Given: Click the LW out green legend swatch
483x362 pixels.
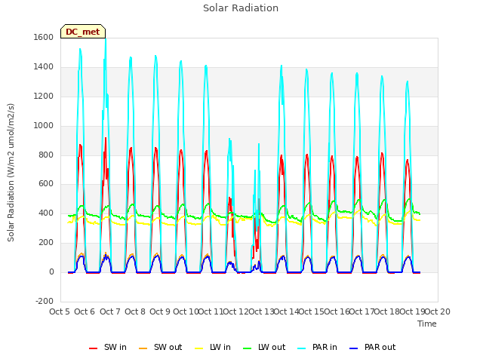Looking at the screenshot, I should (247, 348).
